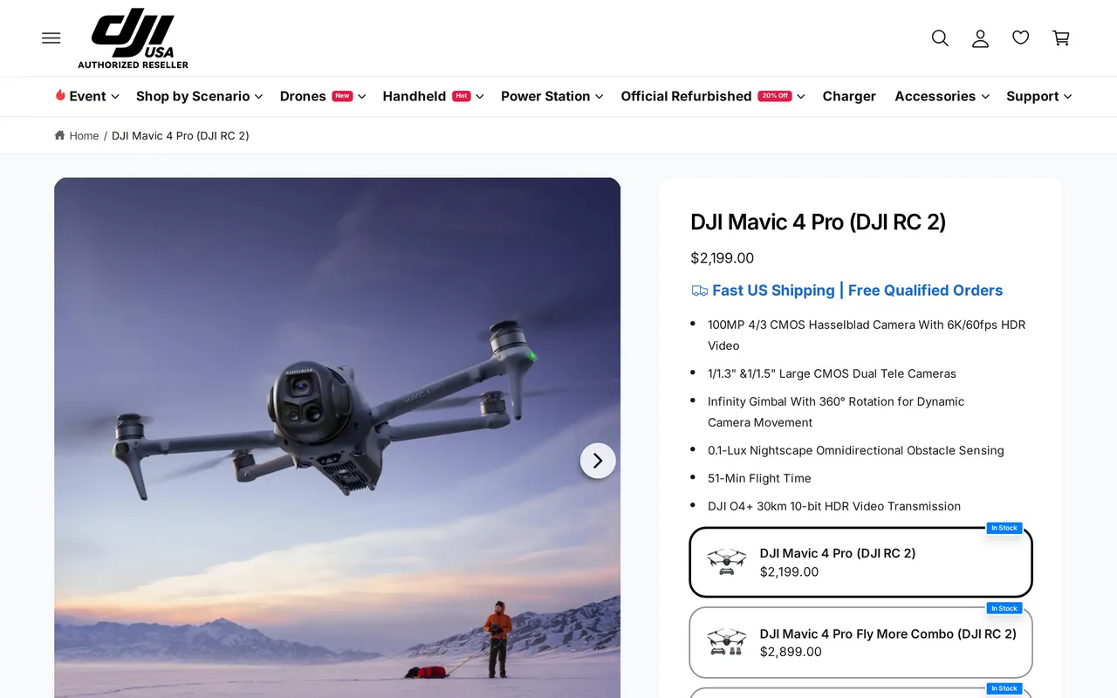
Task: Open wishlist heart icon
Action: [x=1021, y=38]
